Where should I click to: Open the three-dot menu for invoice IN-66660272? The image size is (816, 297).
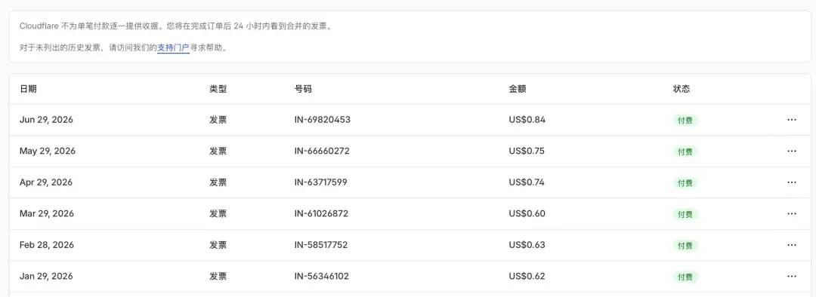(792, 151)
